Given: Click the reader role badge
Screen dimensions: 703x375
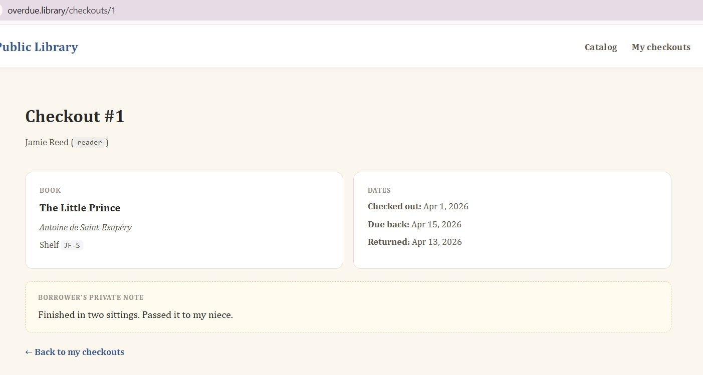Looking at the screenshot, I should 90,143.
